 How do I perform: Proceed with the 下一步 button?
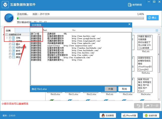pos(152,106)
